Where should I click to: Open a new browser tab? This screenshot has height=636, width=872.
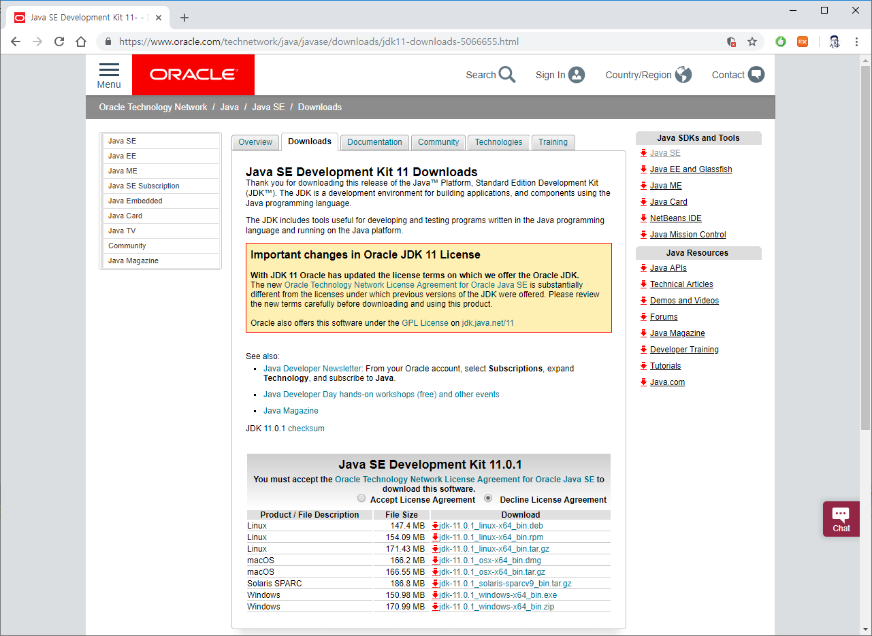click(184, 18)
